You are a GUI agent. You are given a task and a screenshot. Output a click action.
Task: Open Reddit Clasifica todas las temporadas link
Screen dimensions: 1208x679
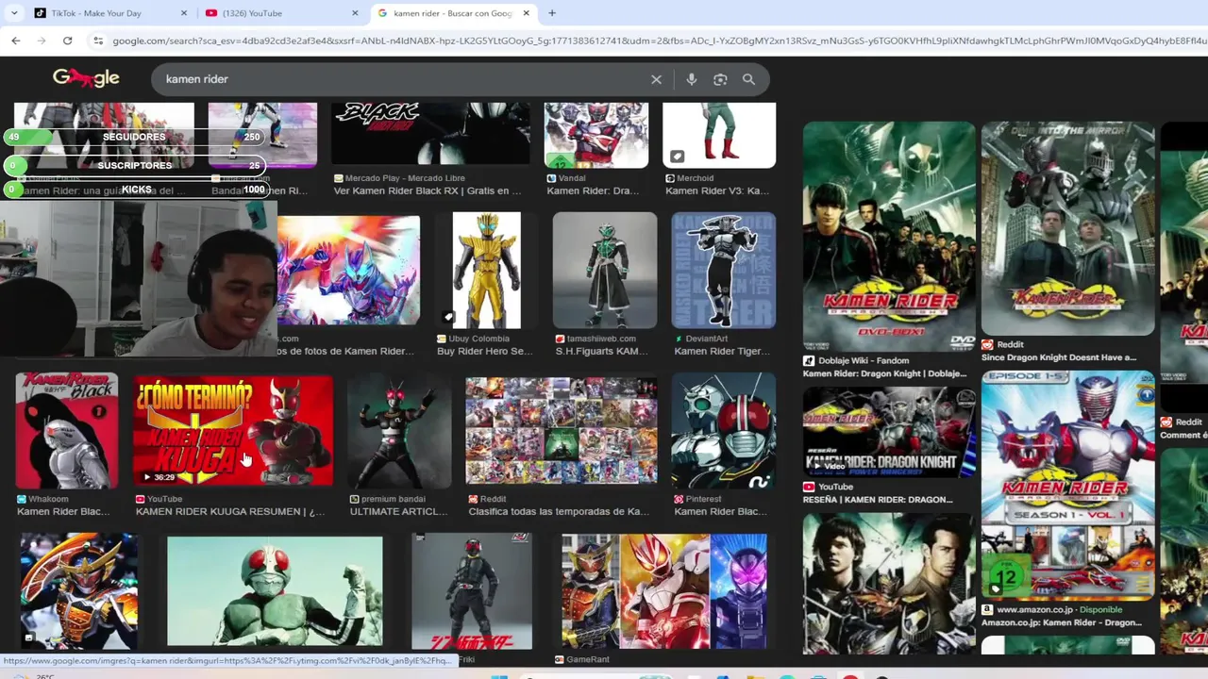(560, 505)
